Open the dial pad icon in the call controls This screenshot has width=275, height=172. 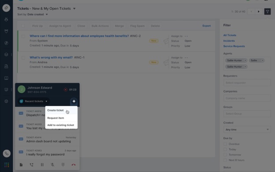coord(63,165)
